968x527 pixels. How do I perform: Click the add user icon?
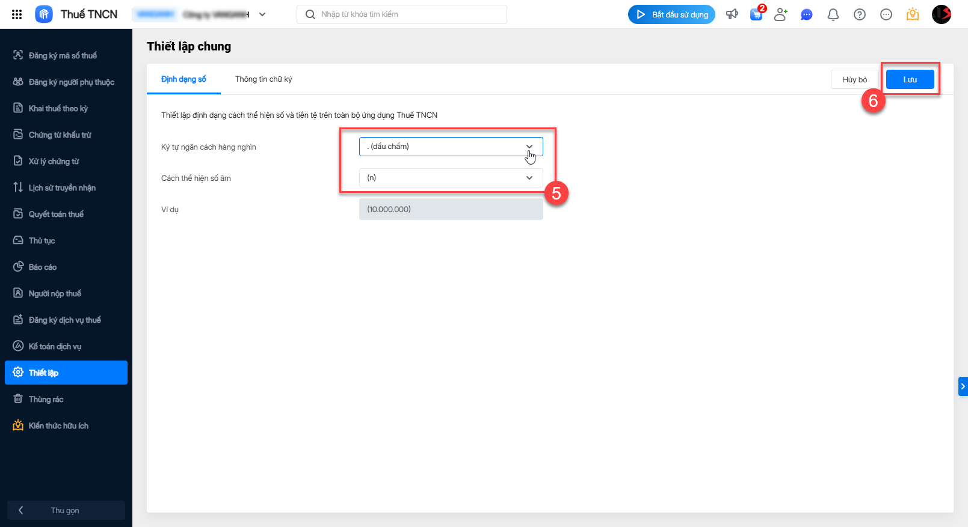click(x=781, y=14)
